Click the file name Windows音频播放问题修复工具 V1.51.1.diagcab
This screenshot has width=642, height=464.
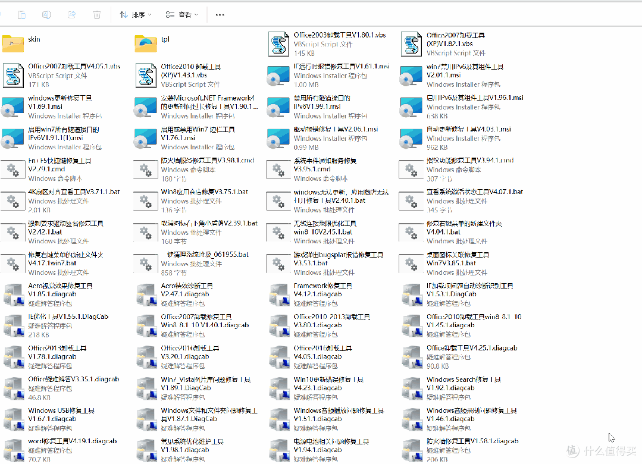click(339, 415)
